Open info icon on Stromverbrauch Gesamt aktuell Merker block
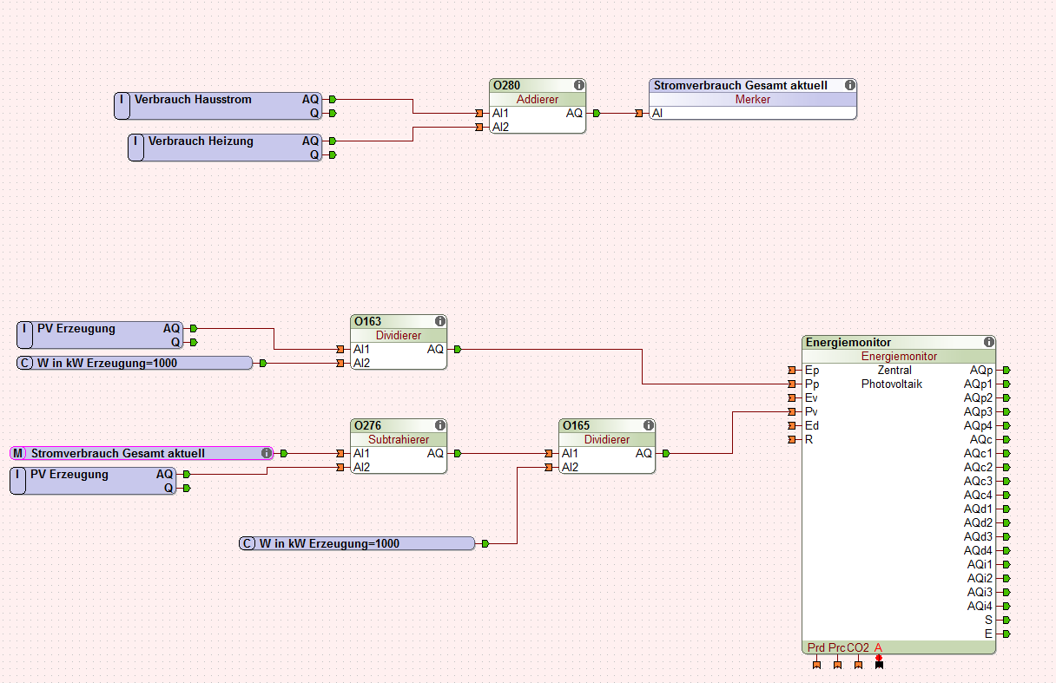Viewport: 1056px width, 683px height. click(x=850, y=85)
